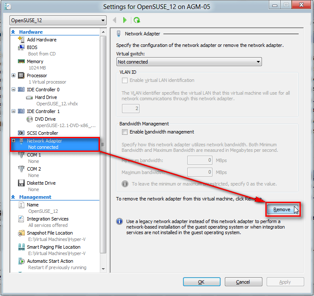Select SCSI Controller in hardware list
This screenshot has width=314, height=296.
[x=42, y=133]
